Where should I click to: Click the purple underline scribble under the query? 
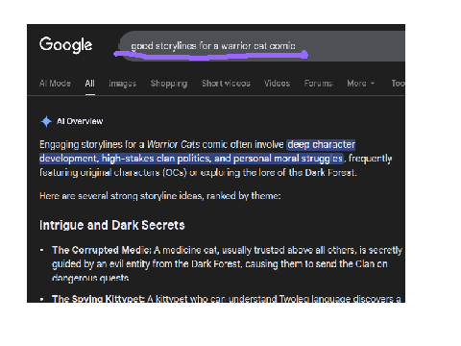(211, 56)
